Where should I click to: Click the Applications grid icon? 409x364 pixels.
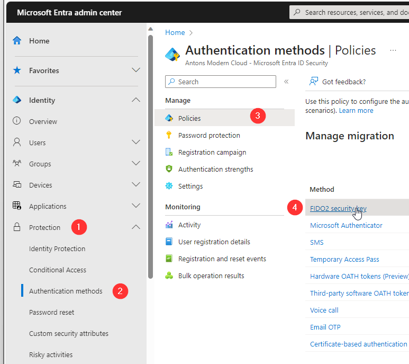coord(17,206)
